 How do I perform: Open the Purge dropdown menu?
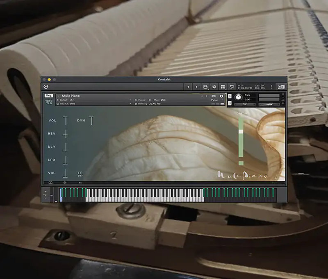[217, 100]
